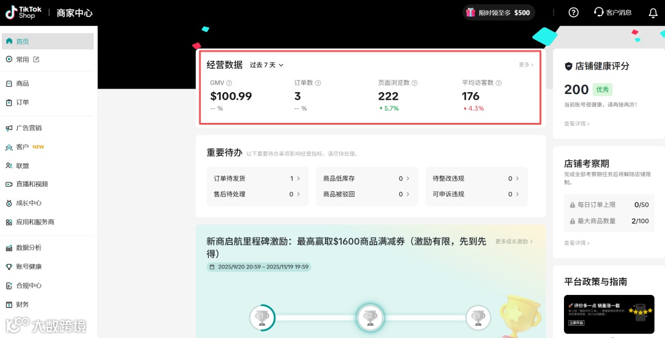
Task: Click the info icon next to 订单数
Action: 318,83
